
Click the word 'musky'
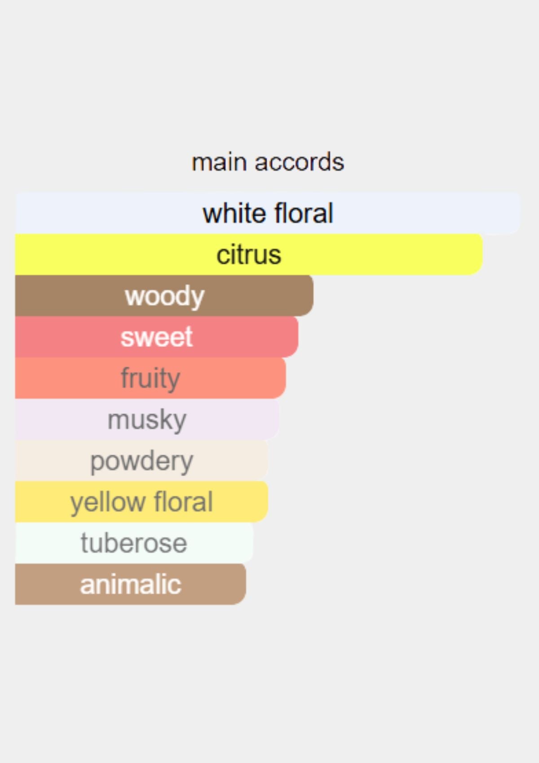click(147, 420)
